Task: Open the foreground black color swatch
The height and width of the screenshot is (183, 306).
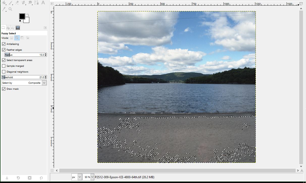Action: coord(22,16)
